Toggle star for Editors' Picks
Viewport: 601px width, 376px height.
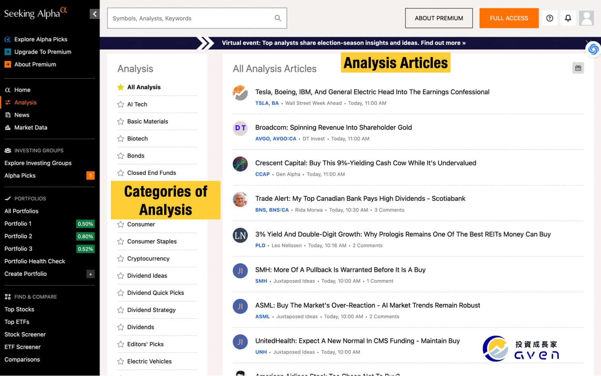(121, 344)
